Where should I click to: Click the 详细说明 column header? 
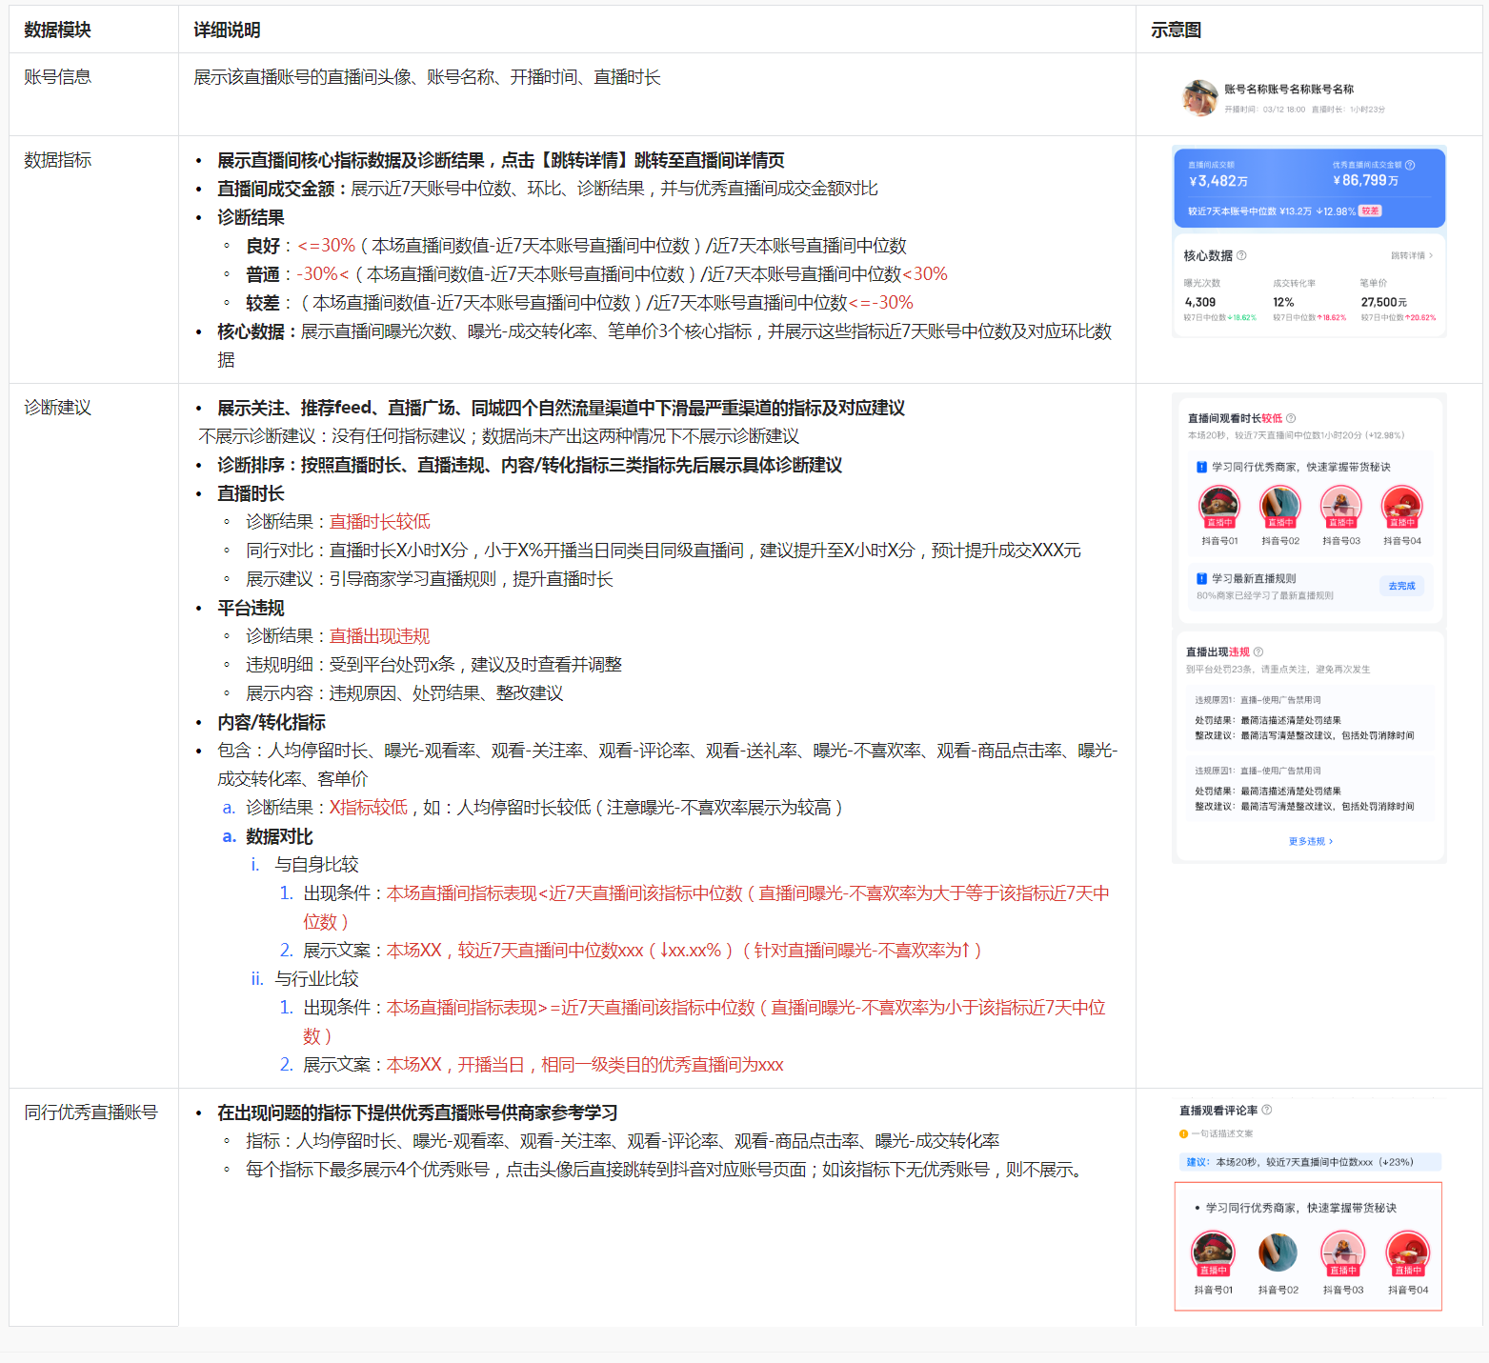[227, 30]
